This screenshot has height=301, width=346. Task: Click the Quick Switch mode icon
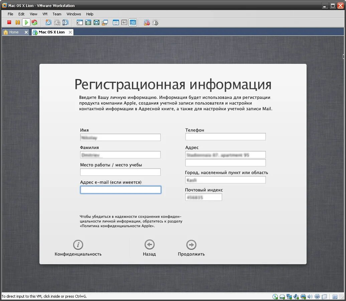pos(88,22)
